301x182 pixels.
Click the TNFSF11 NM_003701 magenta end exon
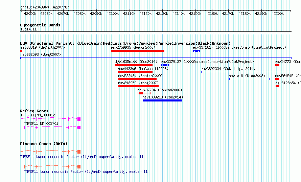pyautogui.click(x=79, y=128)
